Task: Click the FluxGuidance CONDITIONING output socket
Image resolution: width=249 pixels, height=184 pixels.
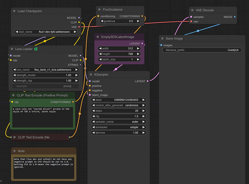Action: click(142, 16)
